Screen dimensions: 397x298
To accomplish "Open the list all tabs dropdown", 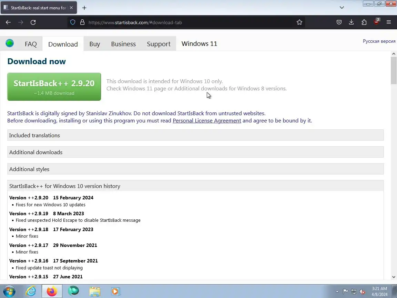I will click(342, 8).
